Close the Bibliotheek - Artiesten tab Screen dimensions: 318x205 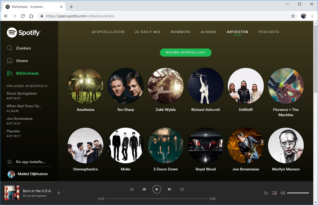click(61, 7)
